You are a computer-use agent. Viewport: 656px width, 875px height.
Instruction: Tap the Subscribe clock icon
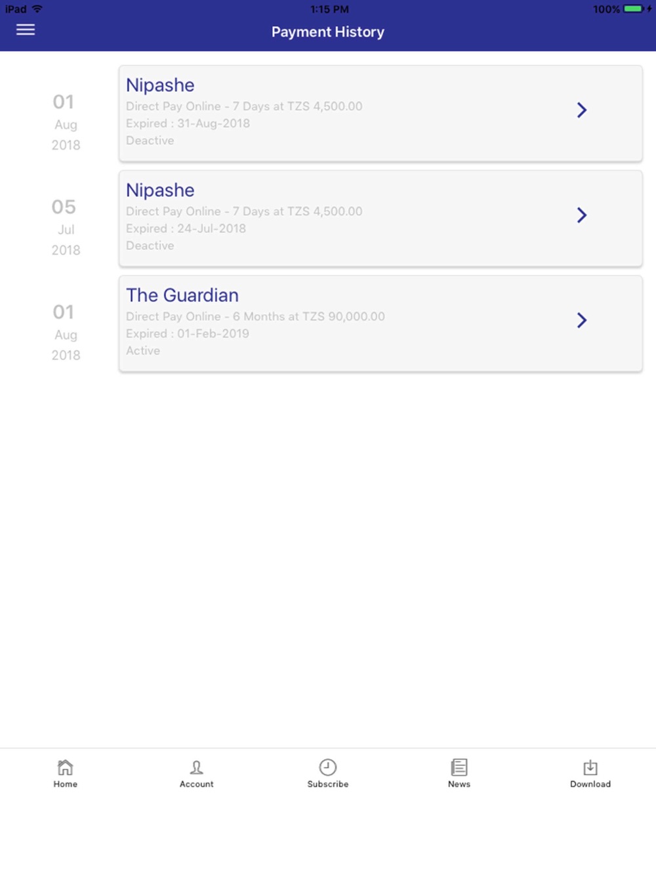[328, 767]
